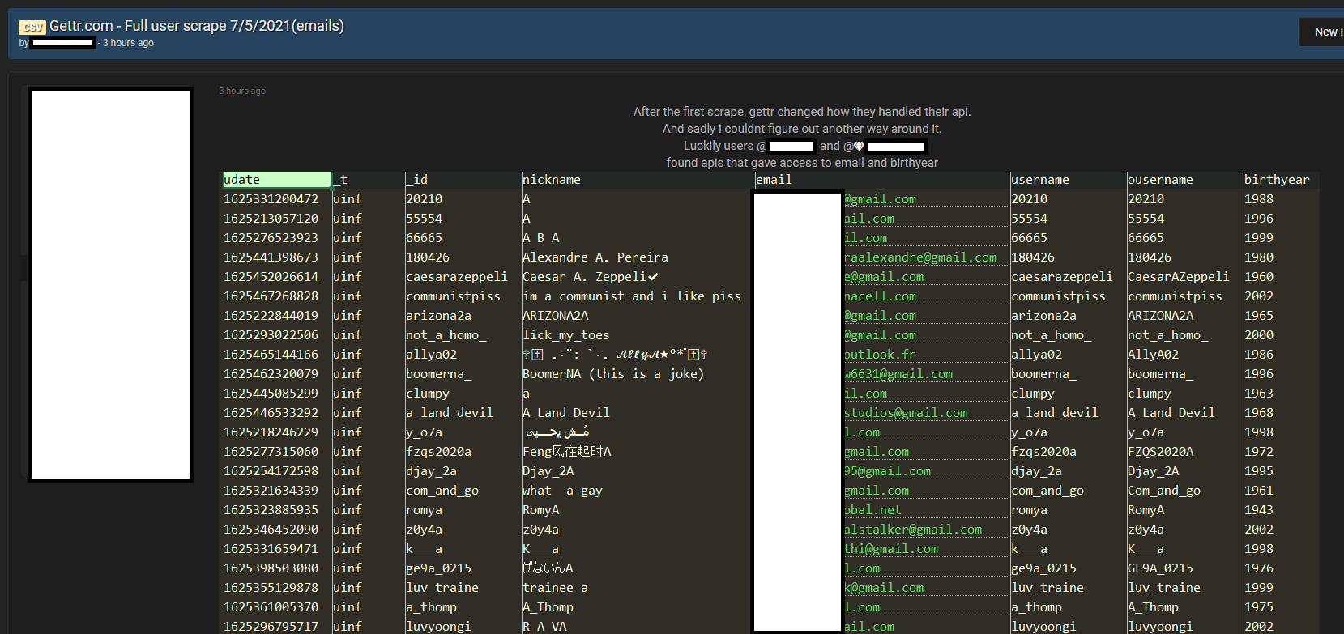Click the '3 hours ago' timestamp under the title
The height and width of the screenshot is (634, 1344).
point(128,43)
